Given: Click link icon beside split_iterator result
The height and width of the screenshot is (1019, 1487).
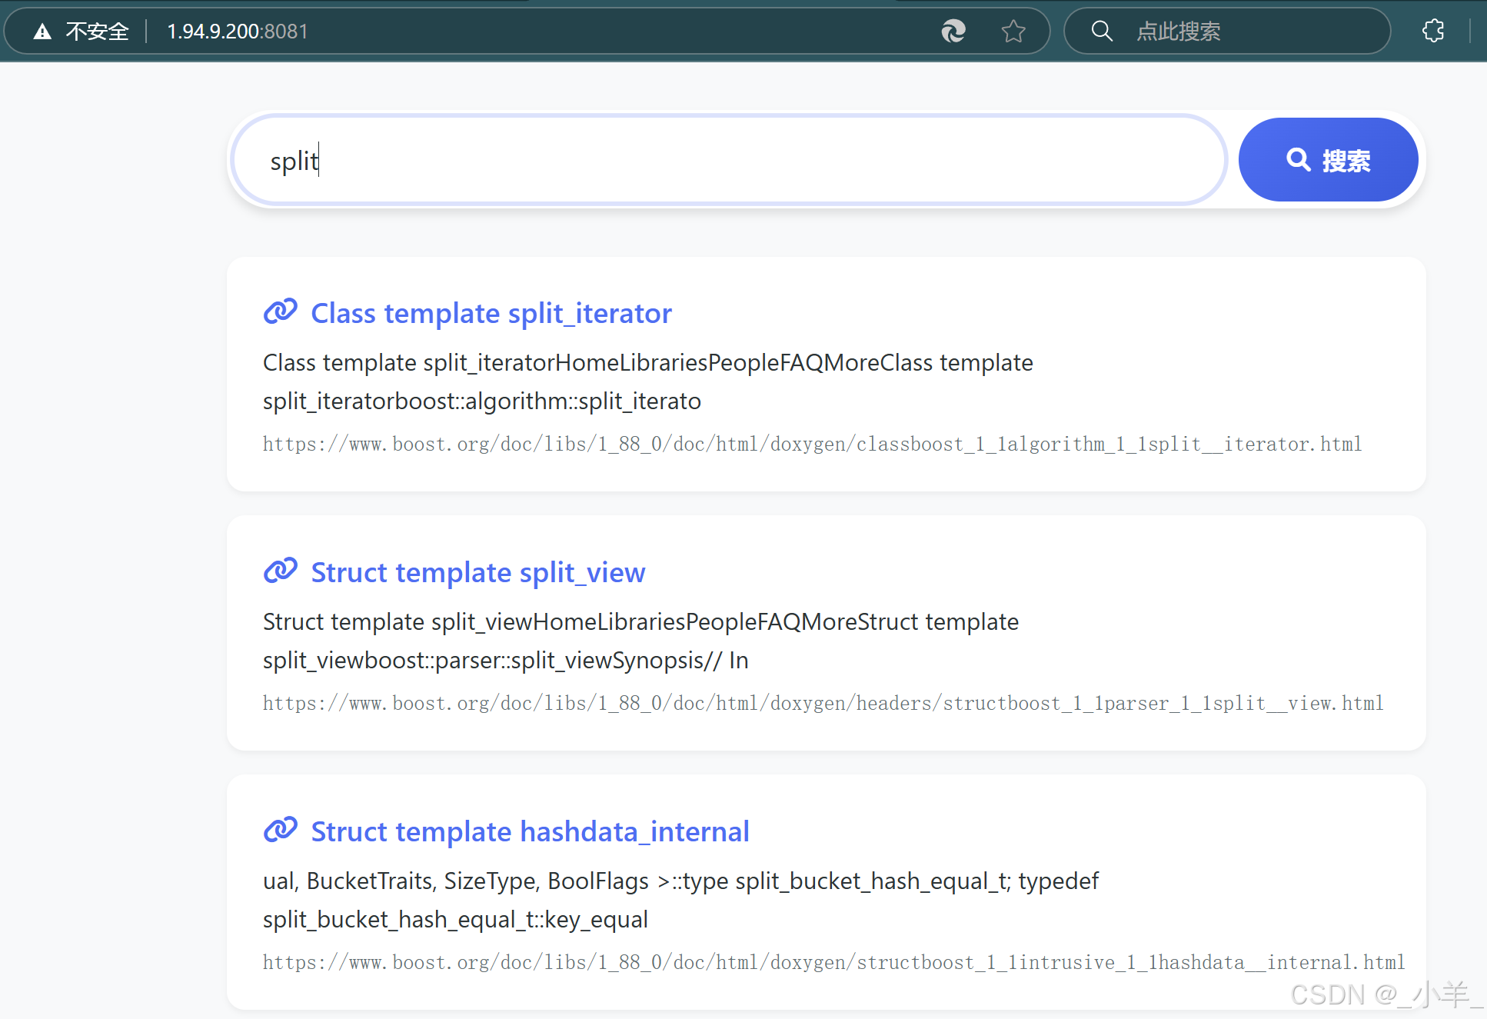Looking at the screenshot, I should [x=280, y=312].
